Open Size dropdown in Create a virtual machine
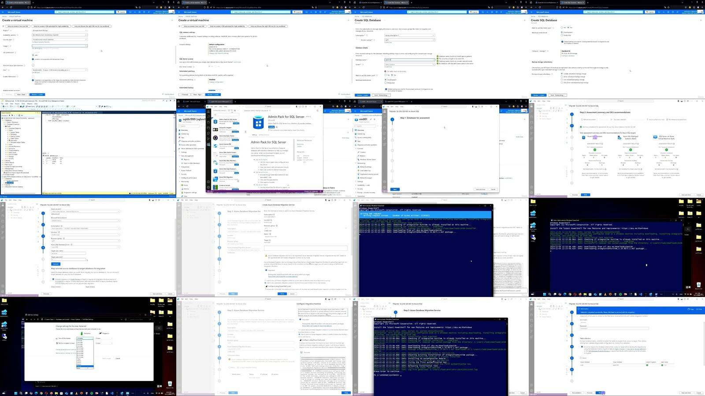This screenshot has width=705, height=396. 59,70
